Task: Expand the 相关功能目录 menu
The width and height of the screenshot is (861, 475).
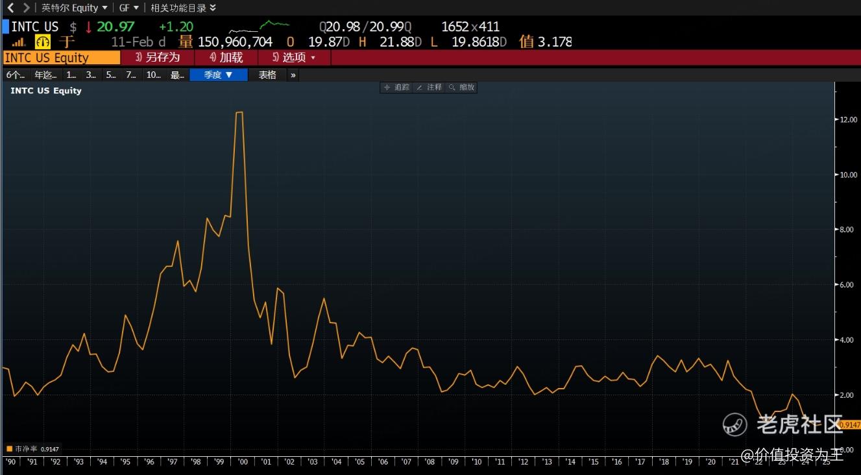Action: [x=183, y=8]
